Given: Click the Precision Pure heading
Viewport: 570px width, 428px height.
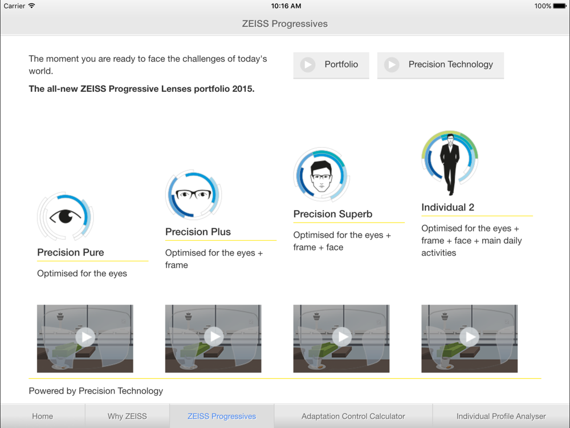Looking at the screenshot, I should pos(71,252).
